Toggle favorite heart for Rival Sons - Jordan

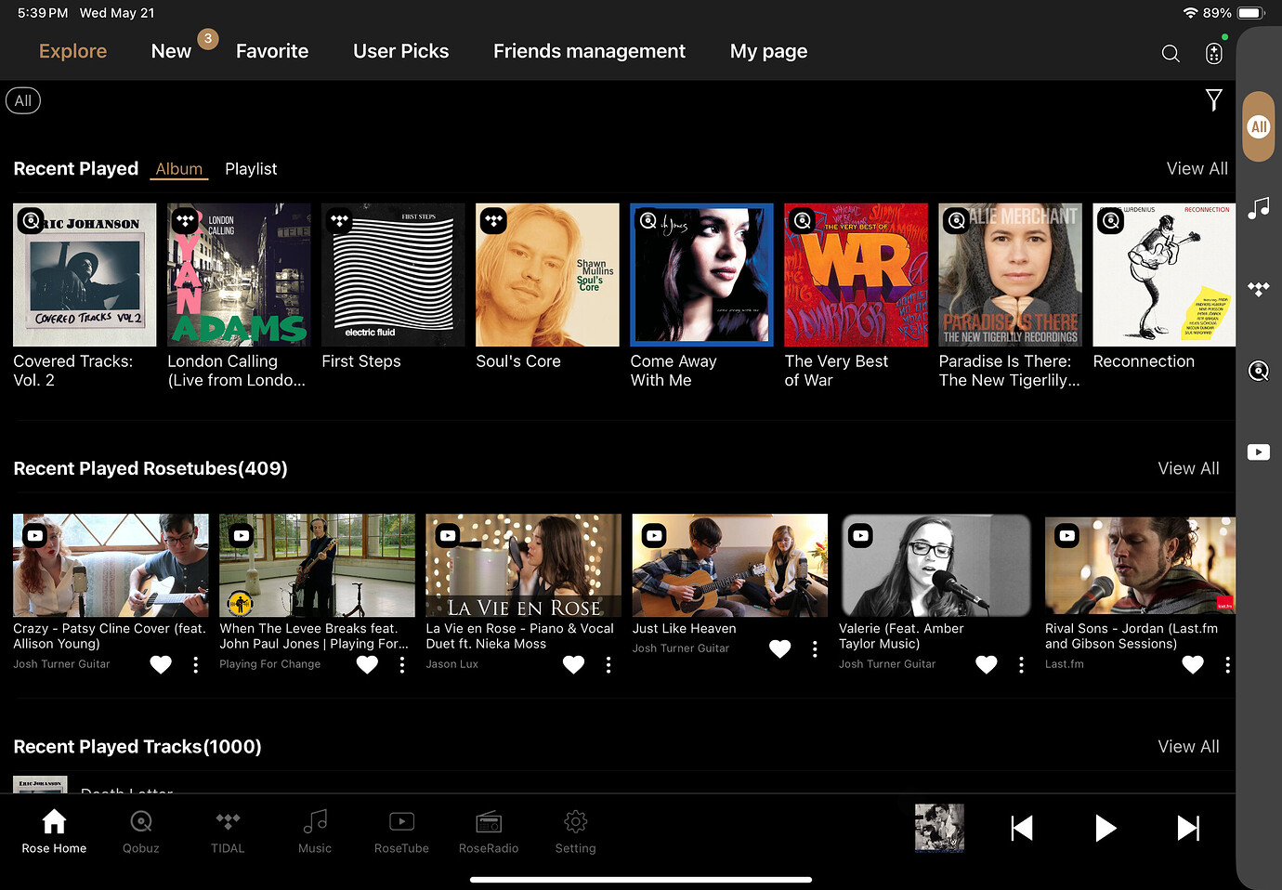pyautogui.click(x=1192, y=664)
